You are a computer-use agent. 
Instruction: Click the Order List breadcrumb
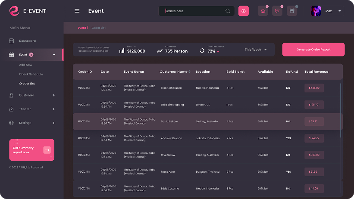pos(99,28)
